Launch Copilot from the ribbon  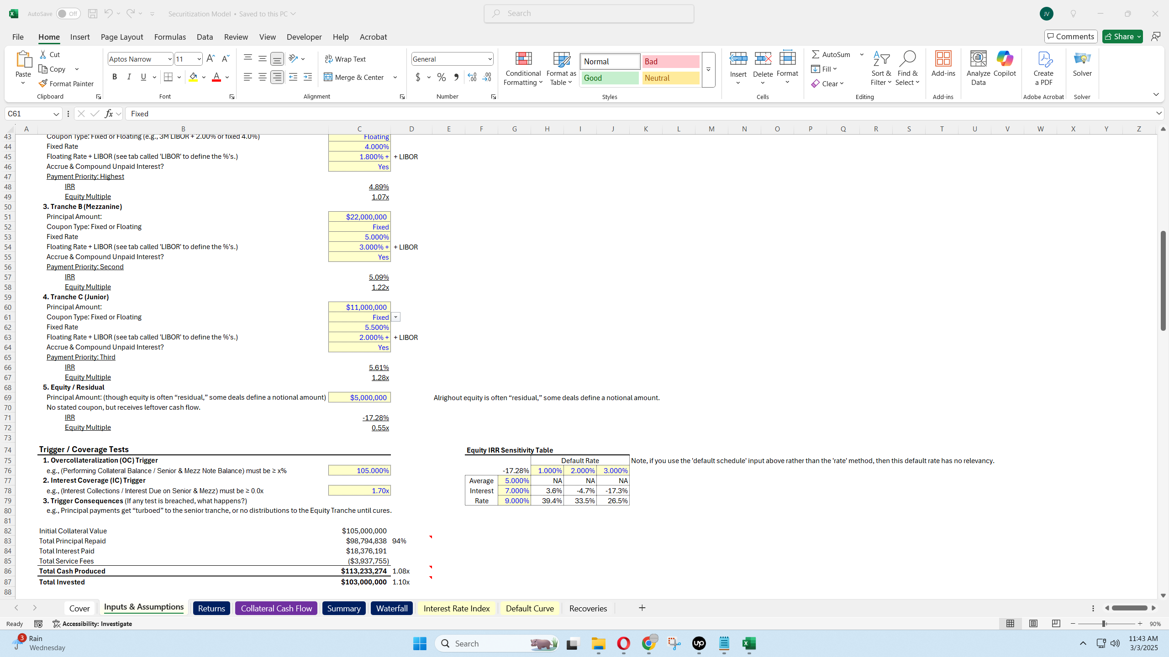pos(1005,64)
